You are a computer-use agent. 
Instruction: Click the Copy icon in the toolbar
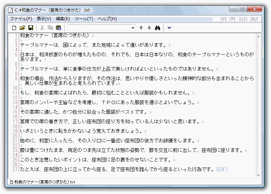coord(50,28)
